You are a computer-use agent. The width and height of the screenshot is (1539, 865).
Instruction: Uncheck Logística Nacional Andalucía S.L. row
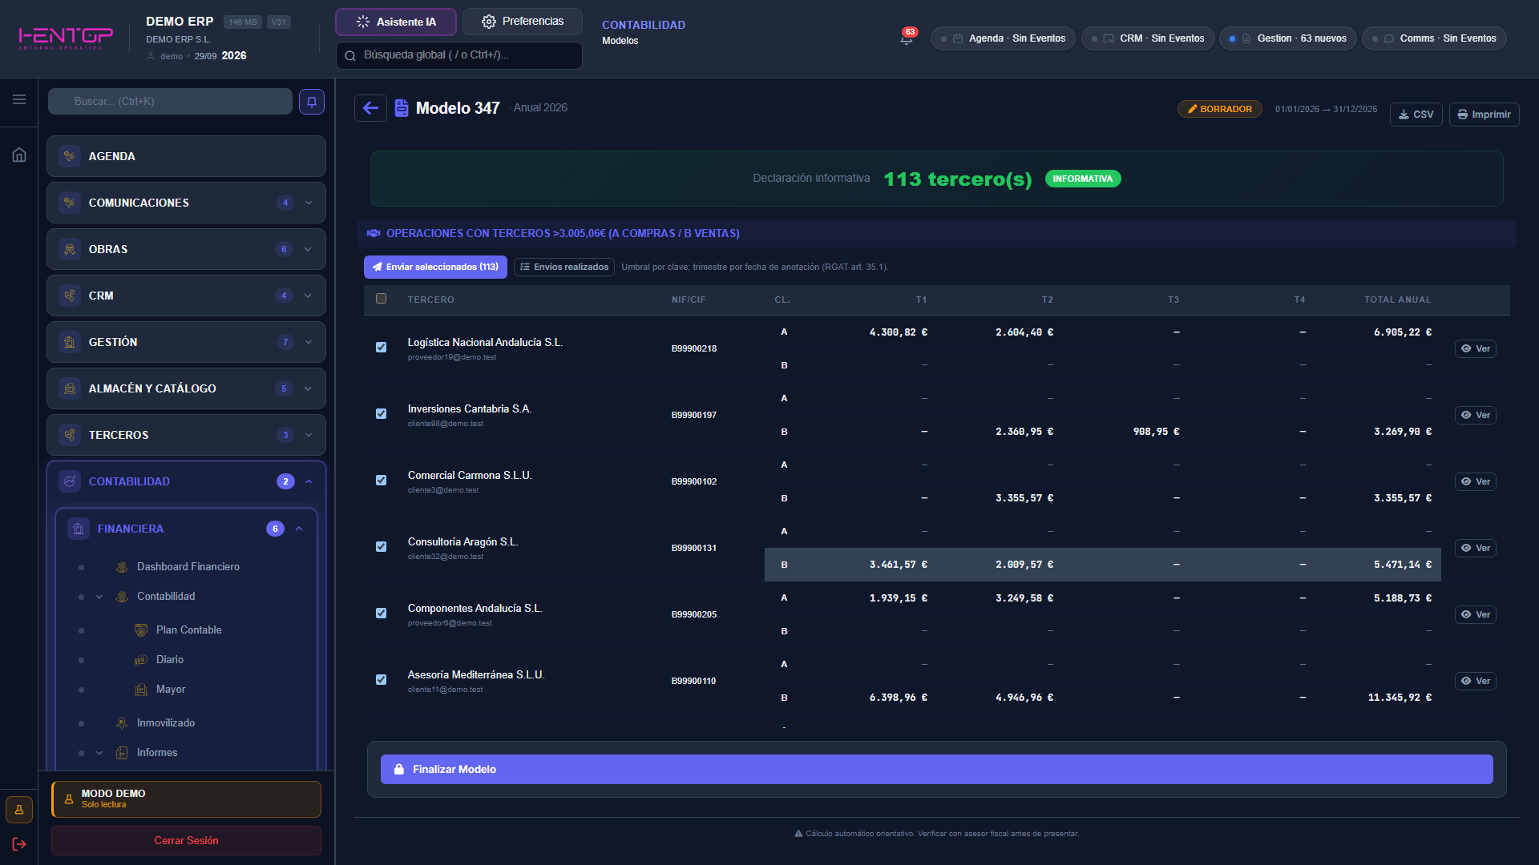click(381, 348)
